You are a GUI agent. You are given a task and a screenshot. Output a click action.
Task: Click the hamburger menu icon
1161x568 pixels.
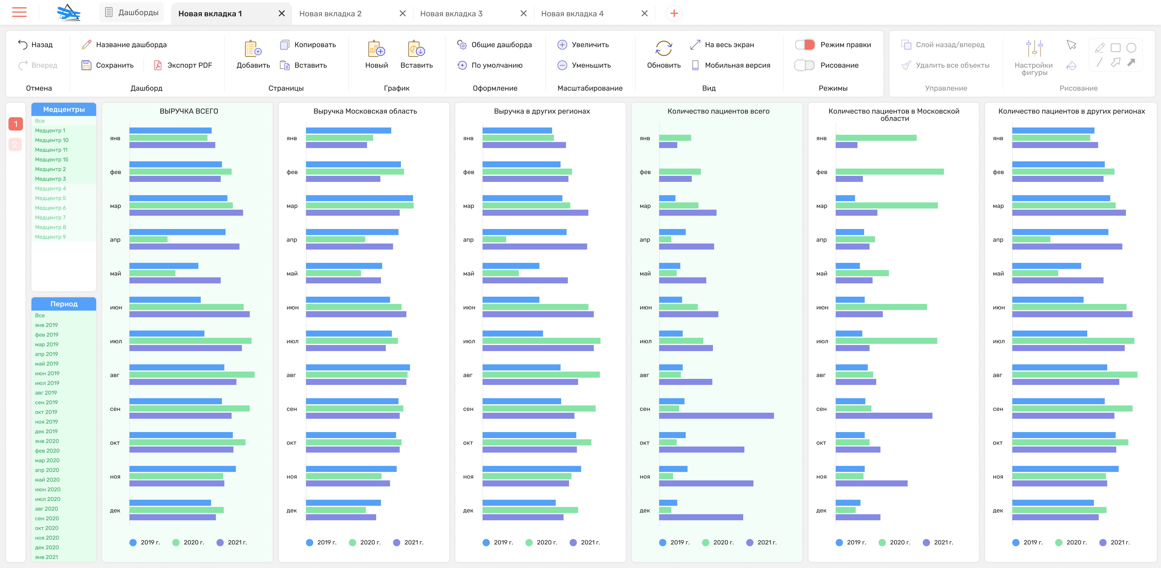pyautogui.click(x=19, y=13)
